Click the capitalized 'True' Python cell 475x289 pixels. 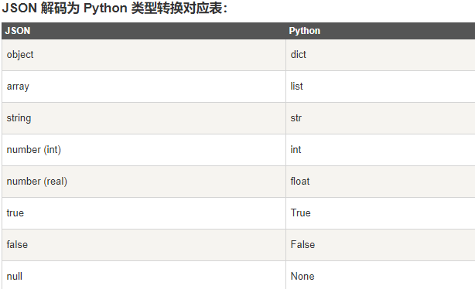click(380, 213)
